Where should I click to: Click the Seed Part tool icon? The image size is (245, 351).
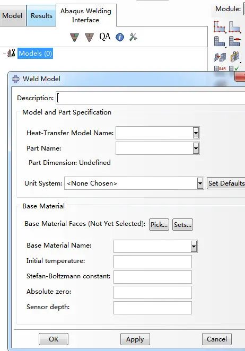[220, 27]
